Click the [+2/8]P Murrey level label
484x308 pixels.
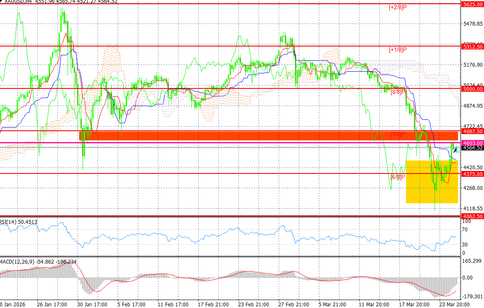[x=398, y=7]
